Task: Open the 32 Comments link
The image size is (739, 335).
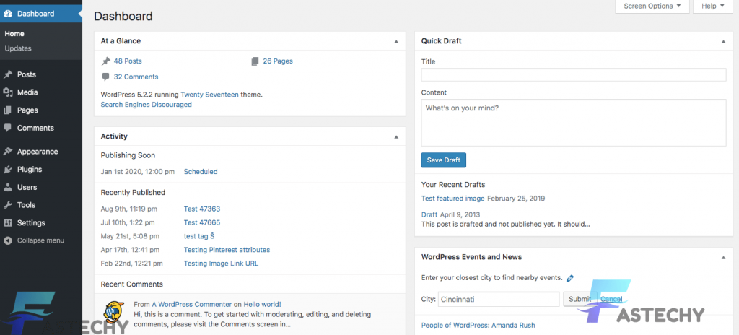Action: [x=136, y=77]
